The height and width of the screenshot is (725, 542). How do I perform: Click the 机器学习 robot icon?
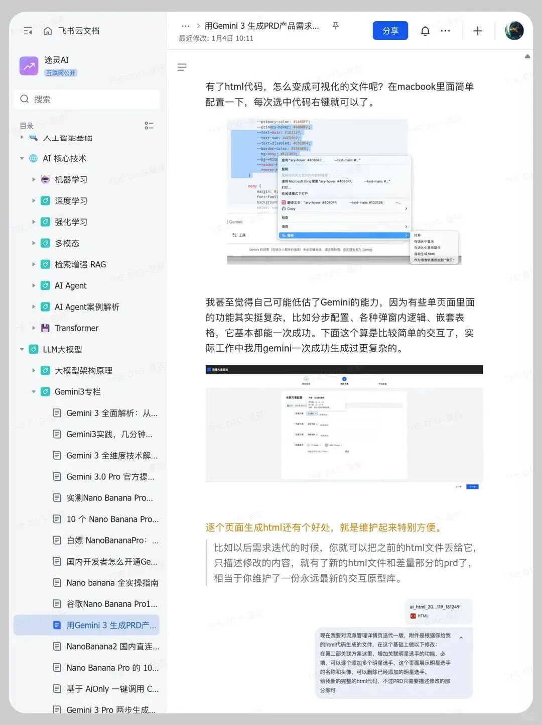45,179
